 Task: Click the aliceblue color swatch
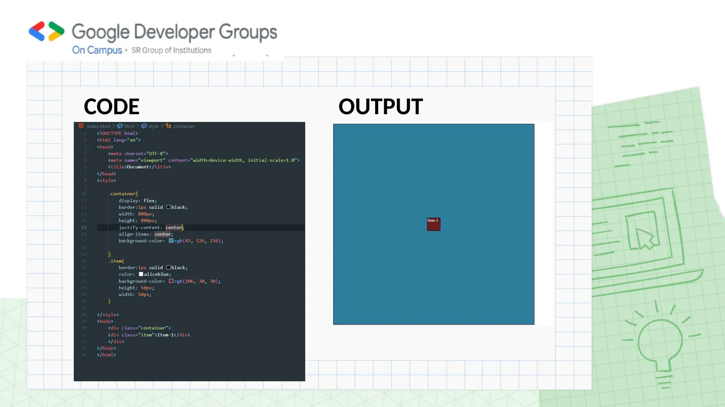[141, 274]
